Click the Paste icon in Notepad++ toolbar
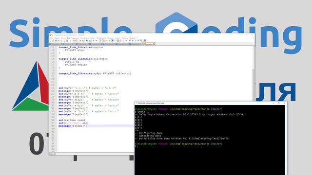Screen dimensions: 312x175 tap(76, 40)
